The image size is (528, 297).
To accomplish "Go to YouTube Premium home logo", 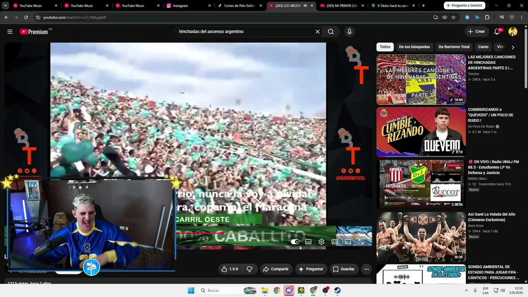I will pyautogui.click(x=34, y=32).
